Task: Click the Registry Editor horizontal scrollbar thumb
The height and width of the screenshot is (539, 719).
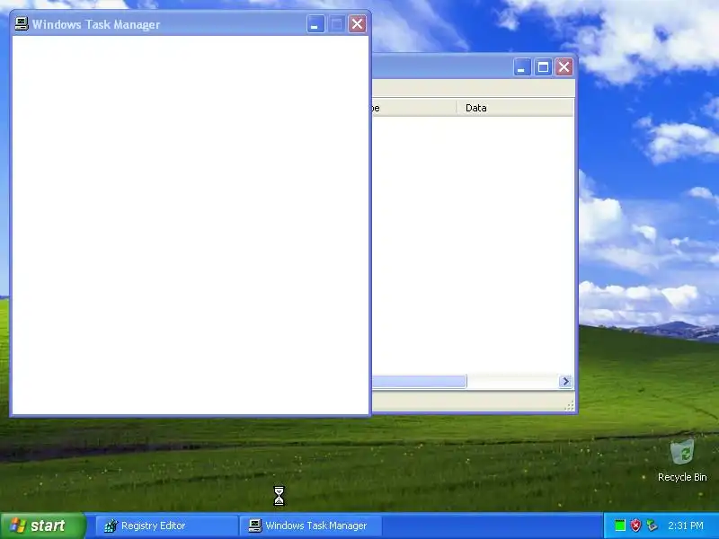Action: [419, 381]
